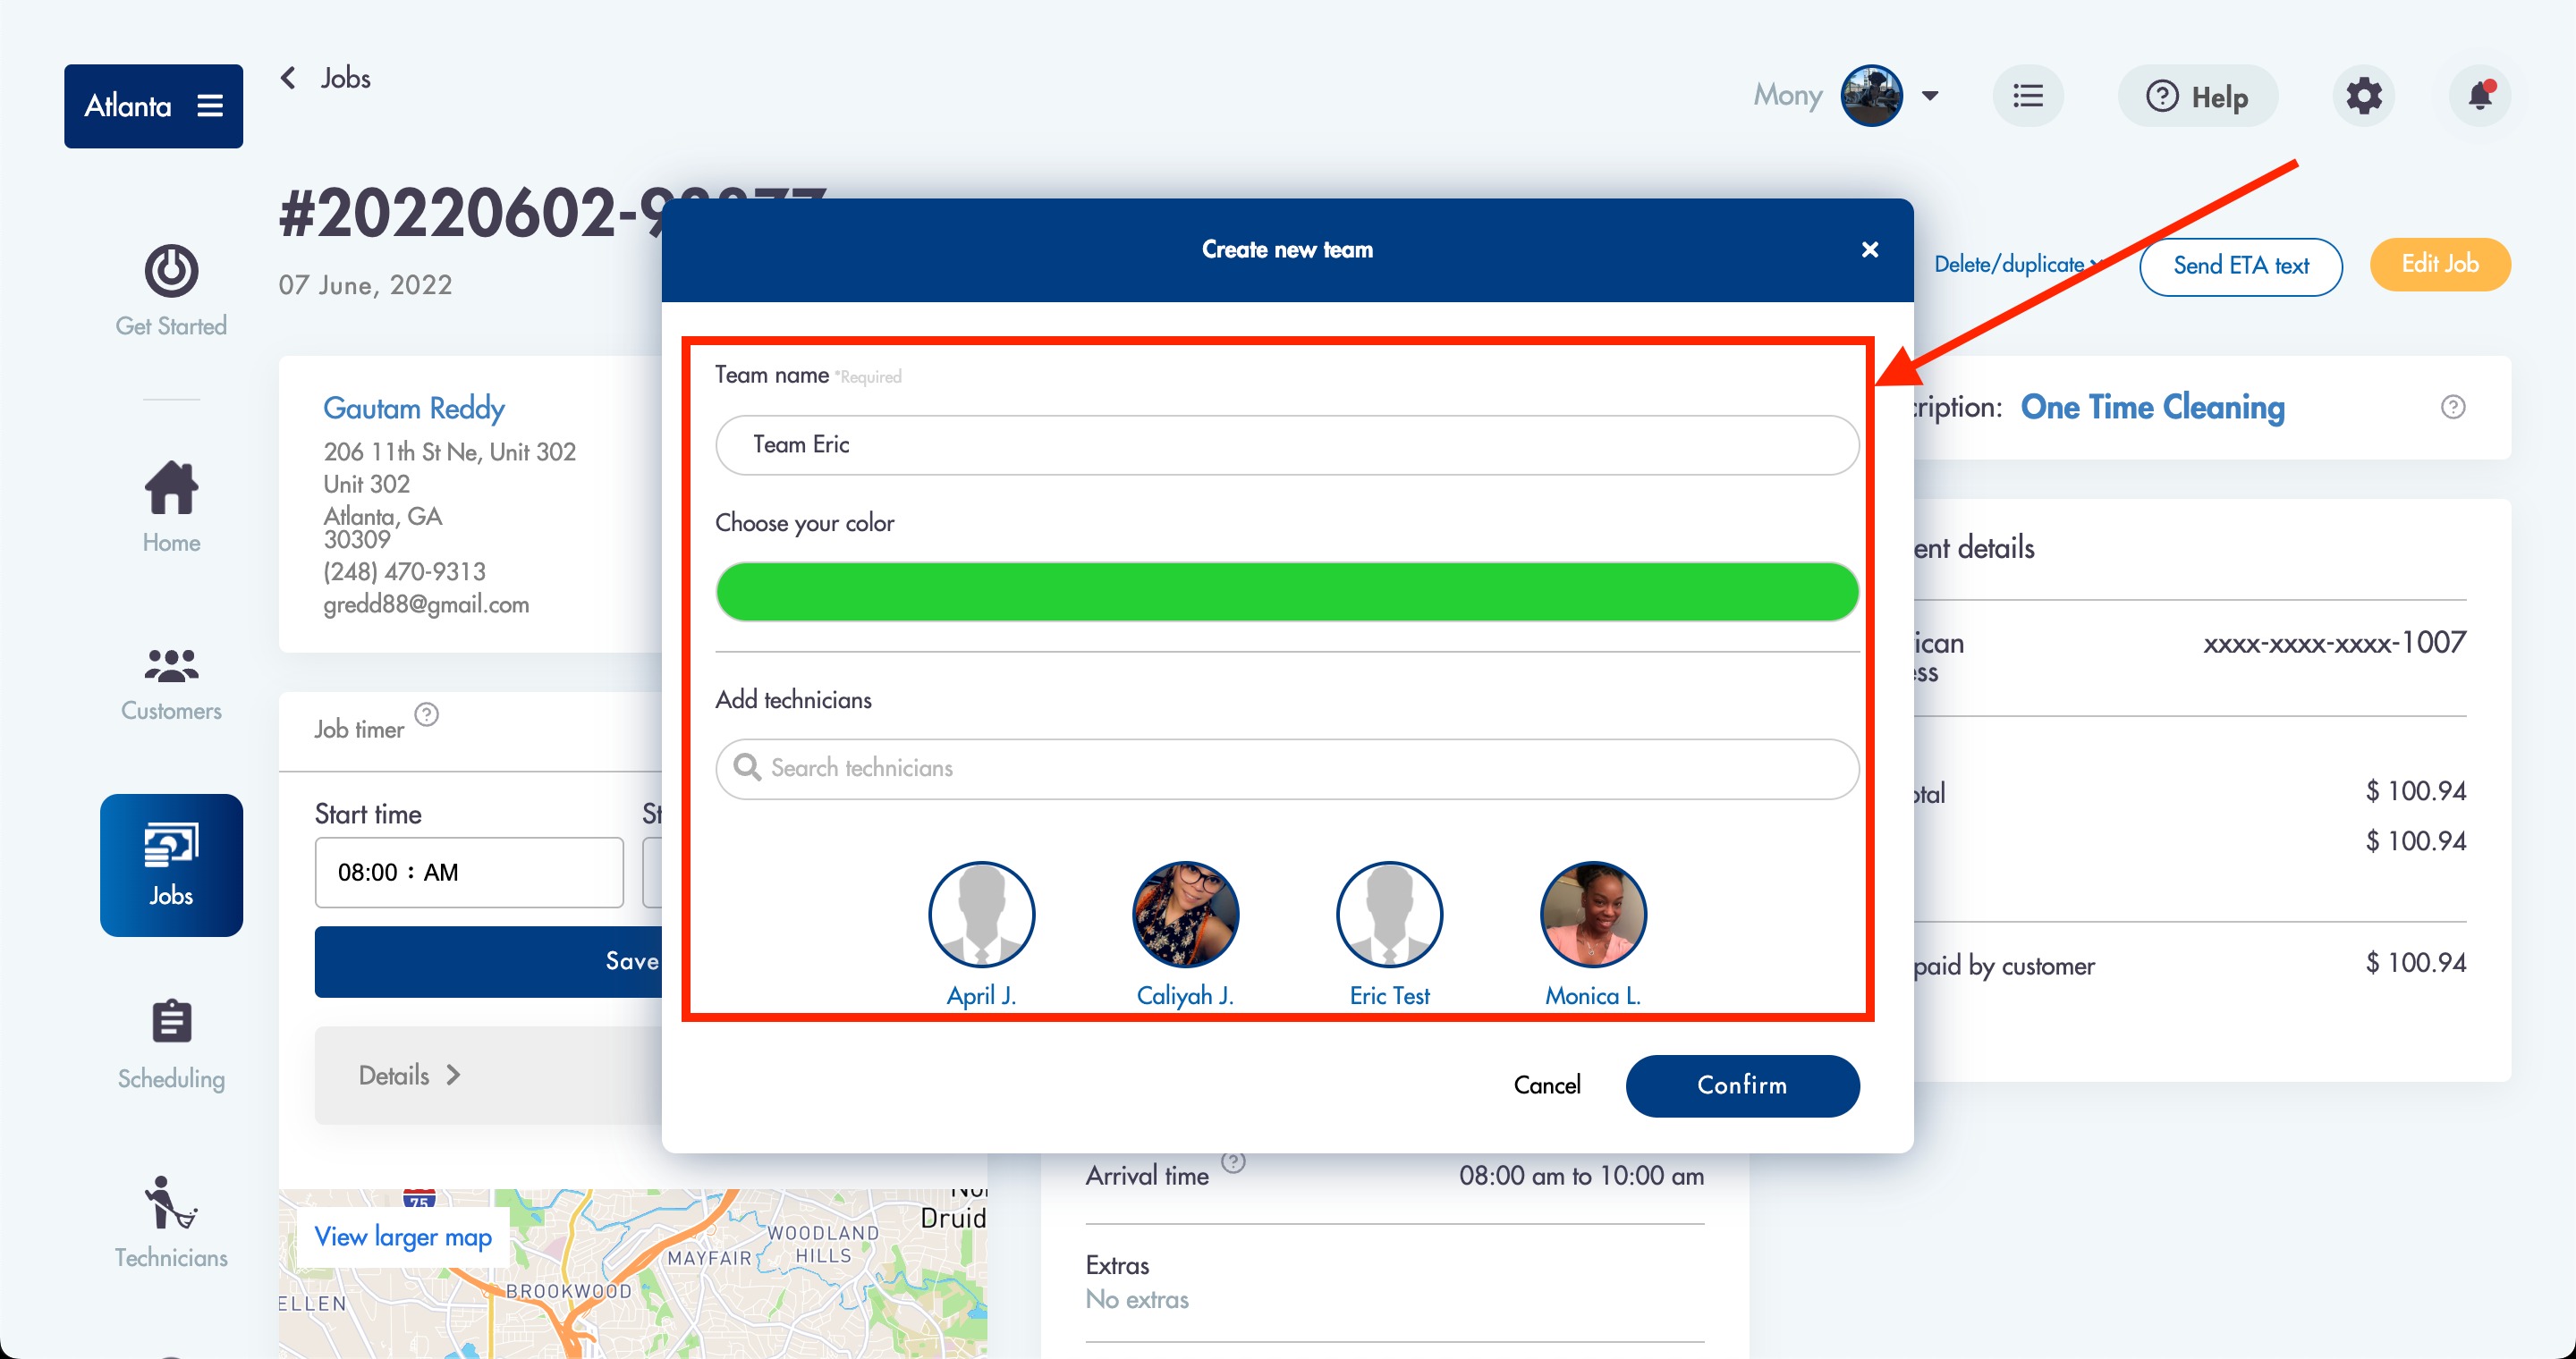
Task: Pick the green team color bar
Action: [x=1287, y=592]
